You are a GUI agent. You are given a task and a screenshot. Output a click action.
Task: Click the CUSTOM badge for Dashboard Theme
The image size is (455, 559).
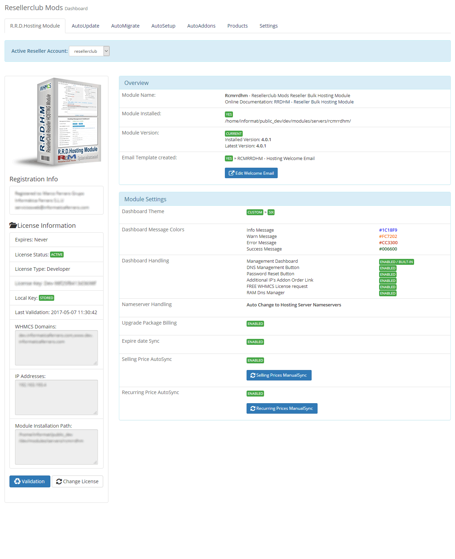tap(255, 212)
